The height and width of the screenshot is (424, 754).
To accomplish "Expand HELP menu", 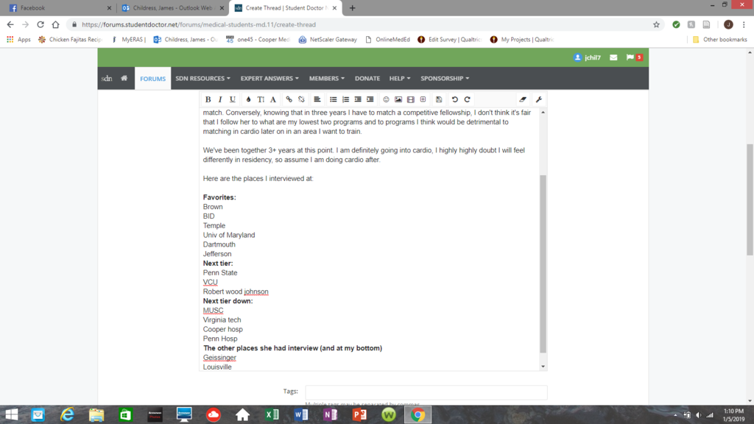I will point(400,78).
